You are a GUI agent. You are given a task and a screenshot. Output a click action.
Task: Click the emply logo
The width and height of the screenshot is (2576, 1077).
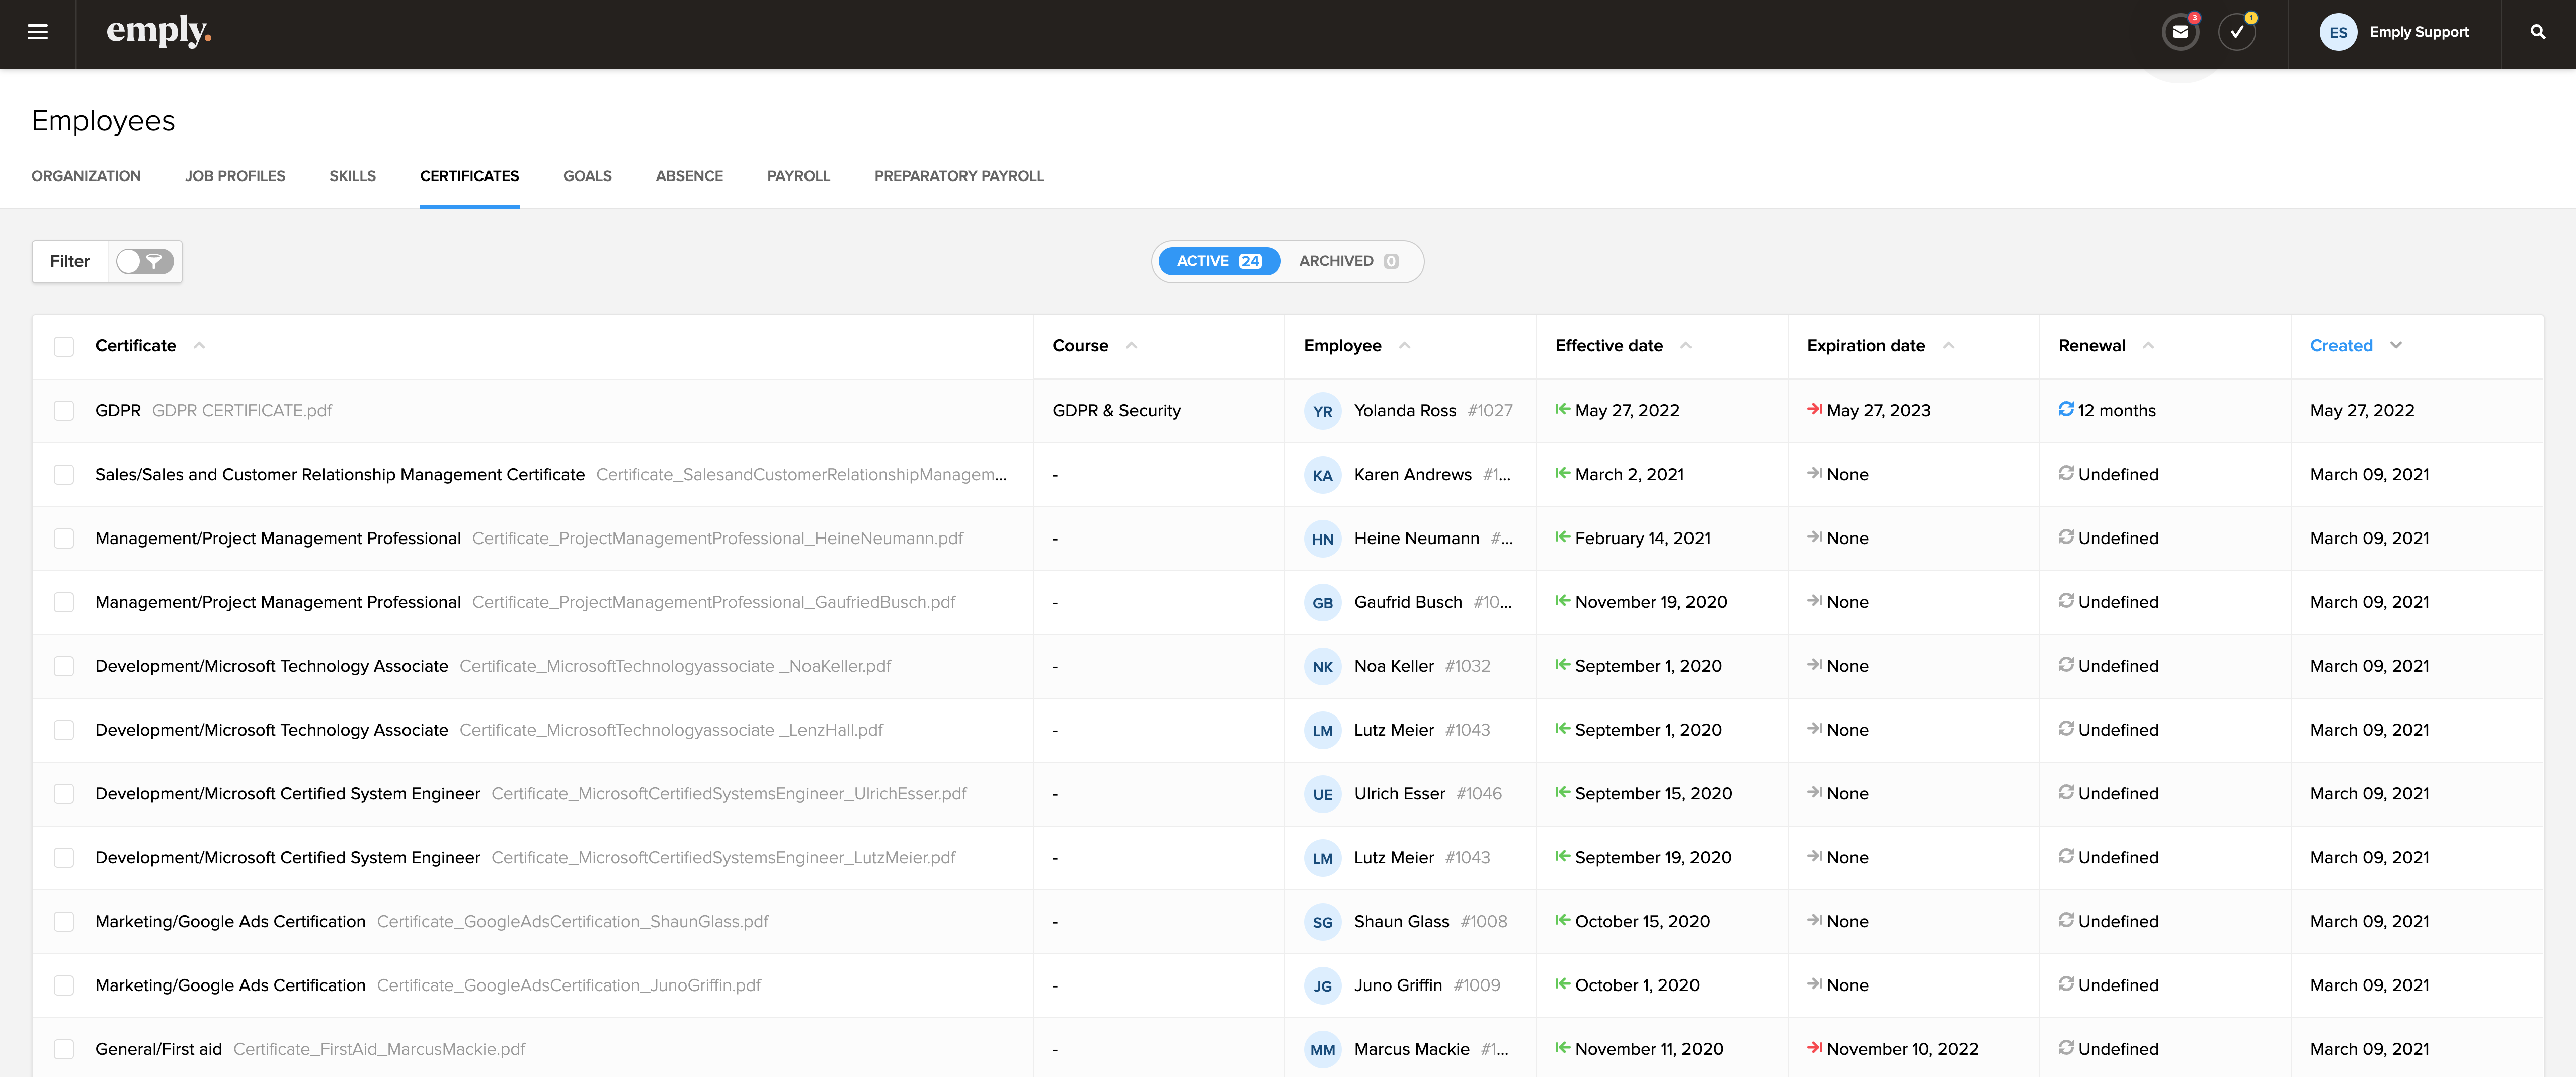pyautogui.click(x=158, y=32)
